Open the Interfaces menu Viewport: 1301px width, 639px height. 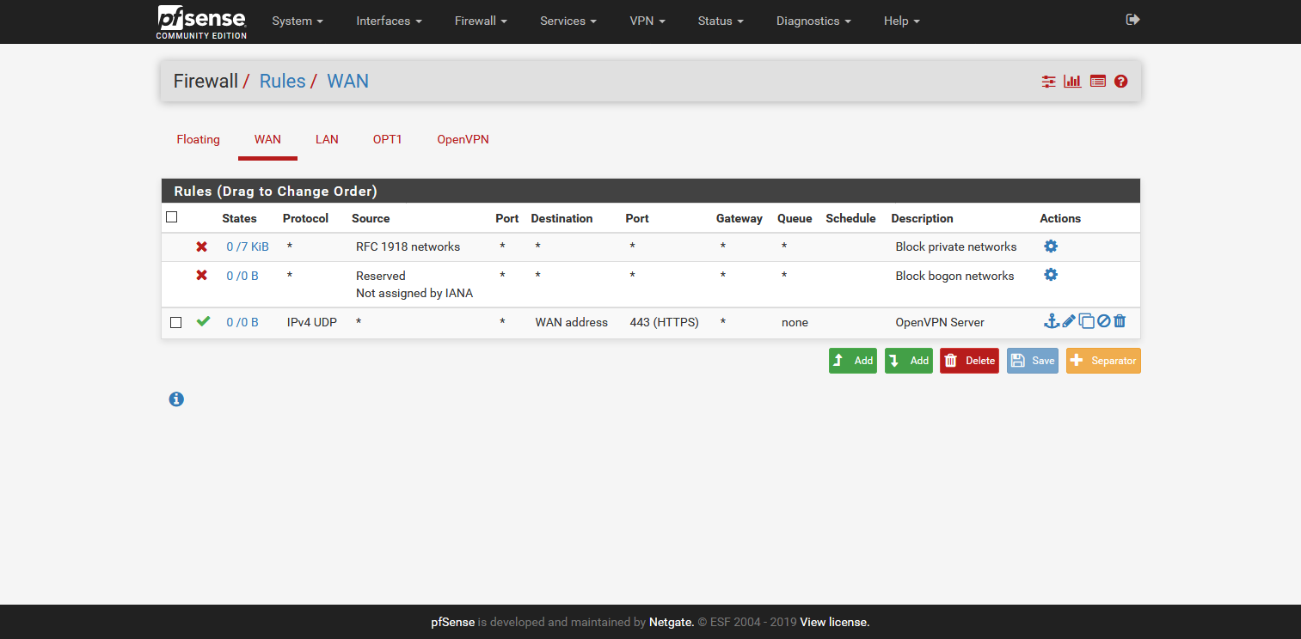(x=389, y=21)
